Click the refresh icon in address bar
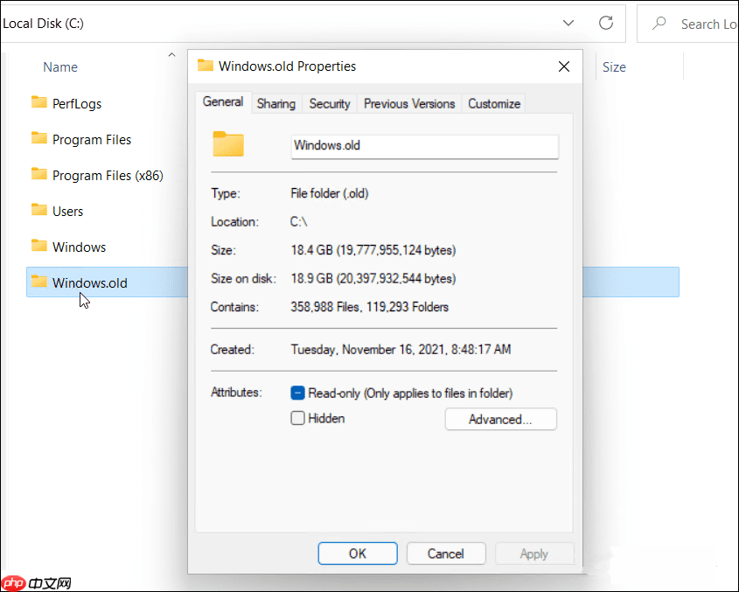 tap(605, 24)
